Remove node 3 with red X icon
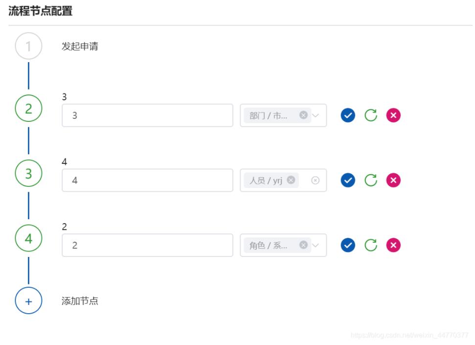Image resolution: width=475 pixels, height=345 pixels. (393, 180)
